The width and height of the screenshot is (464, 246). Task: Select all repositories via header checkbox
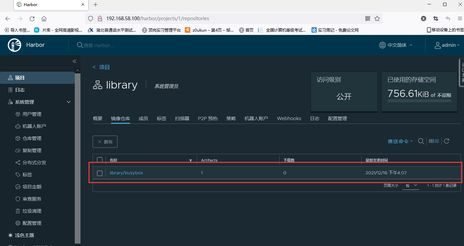point(99,160)
